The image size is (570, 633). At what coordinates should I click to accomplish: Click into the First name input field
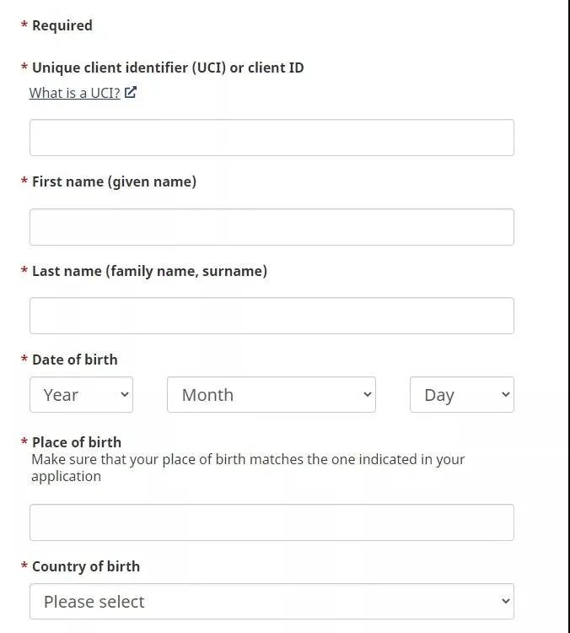click(272, 227)
